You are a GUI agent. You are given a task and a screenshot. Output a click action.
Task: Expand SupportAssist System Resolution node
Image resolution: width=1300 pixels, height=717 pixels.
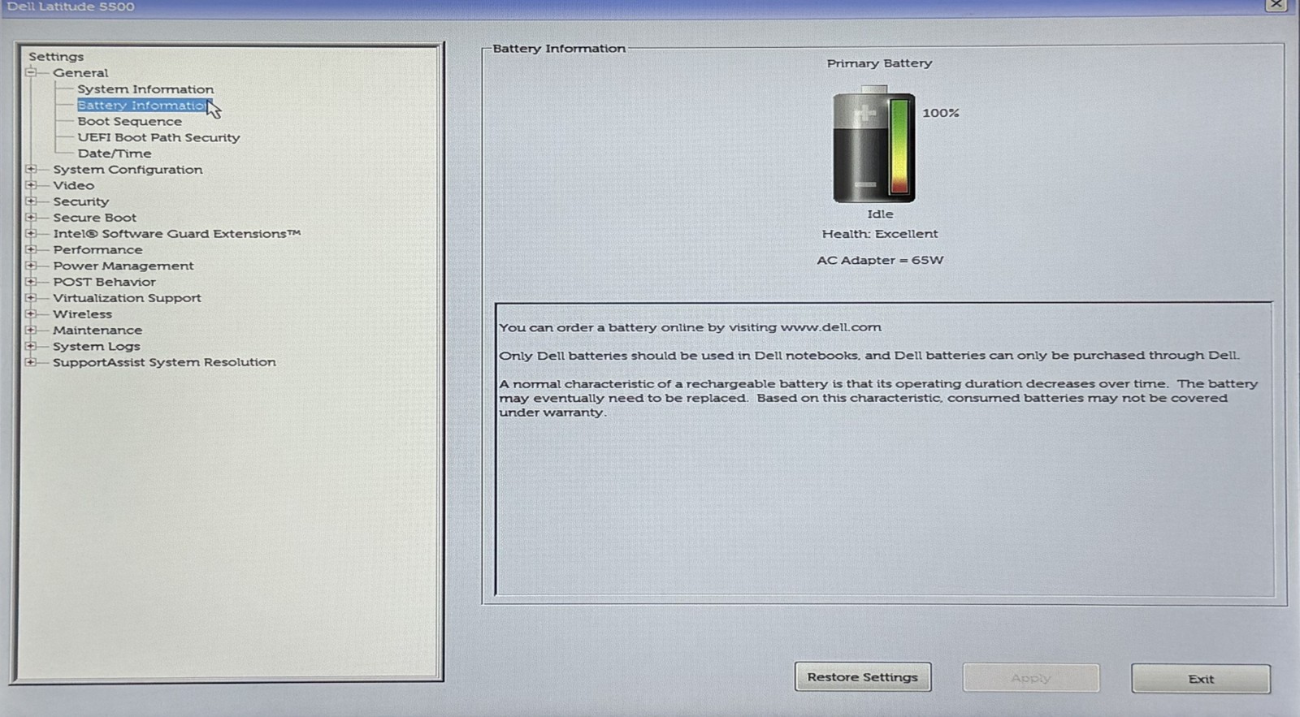pyautogui.click(x=31, y=362)
